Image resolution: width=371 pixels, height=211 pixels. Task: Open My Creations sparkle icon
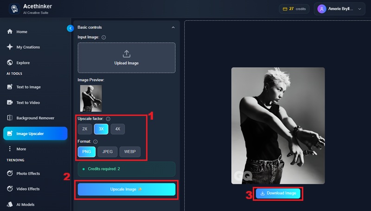(10, 47)
